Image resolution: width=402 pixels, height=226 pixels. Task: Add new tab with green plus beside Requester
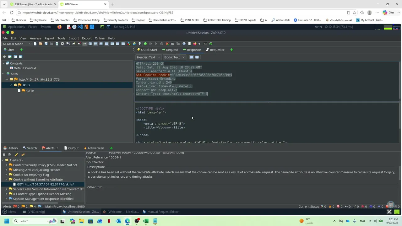(231, 50)
